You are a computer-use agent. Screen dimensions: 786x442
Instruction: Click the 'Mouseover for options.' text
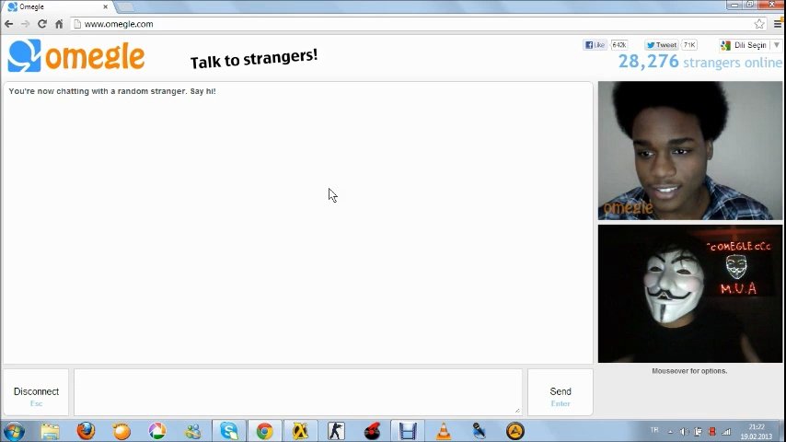689,371
